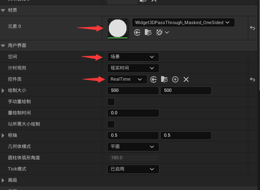The image size is (260, 190).
Task: Click the 重绘制时间 property label
Action: [19, 113]
